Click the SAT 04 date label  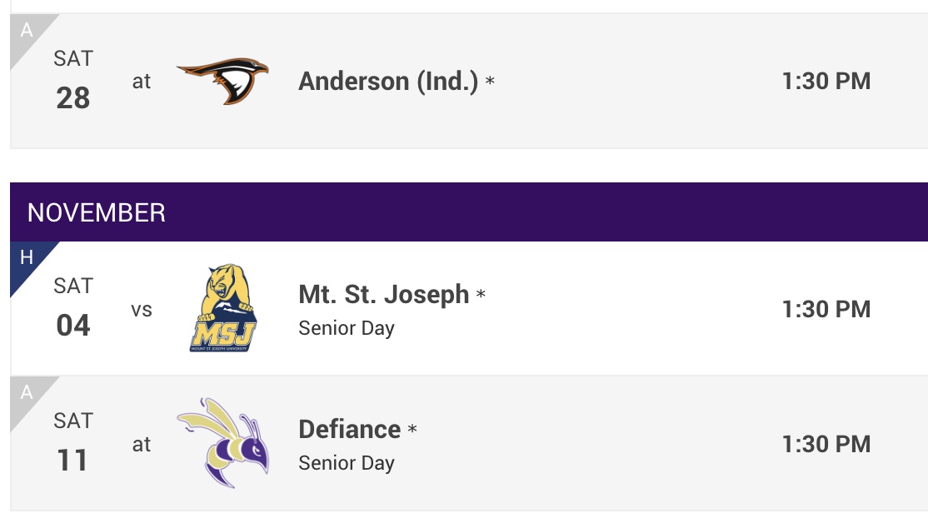(73, 307)
